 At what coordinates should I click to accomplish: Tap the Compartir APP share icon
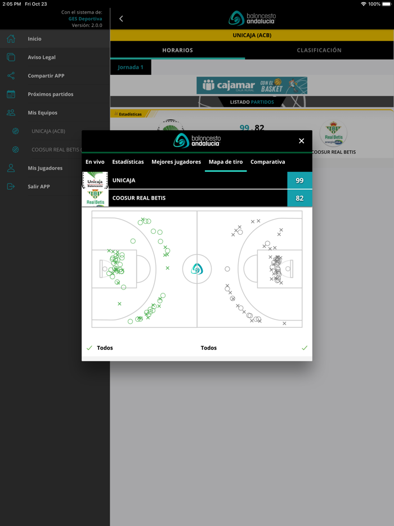[11, 75]
